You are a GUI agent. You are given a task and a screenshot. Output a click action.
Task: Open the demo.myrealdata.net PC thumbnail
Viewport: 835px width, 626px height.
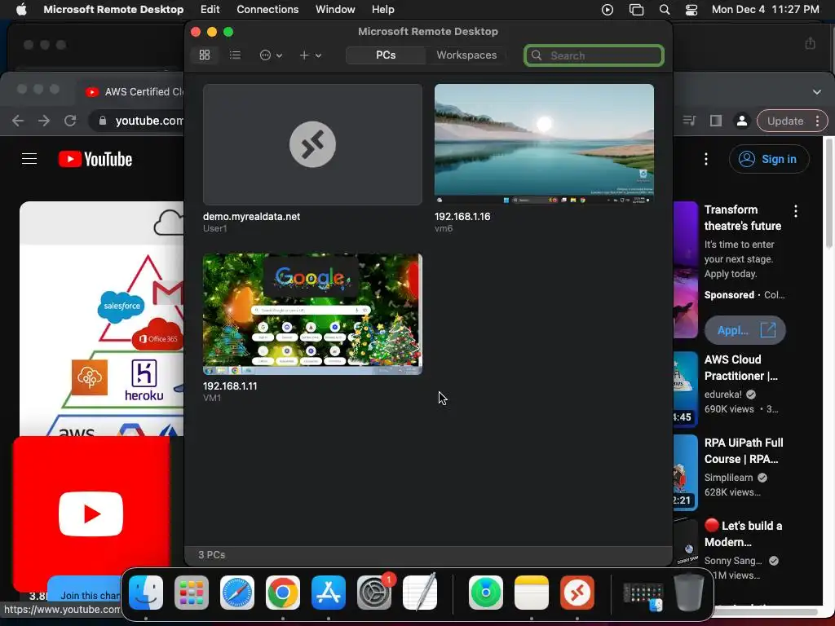coord(312,144)
